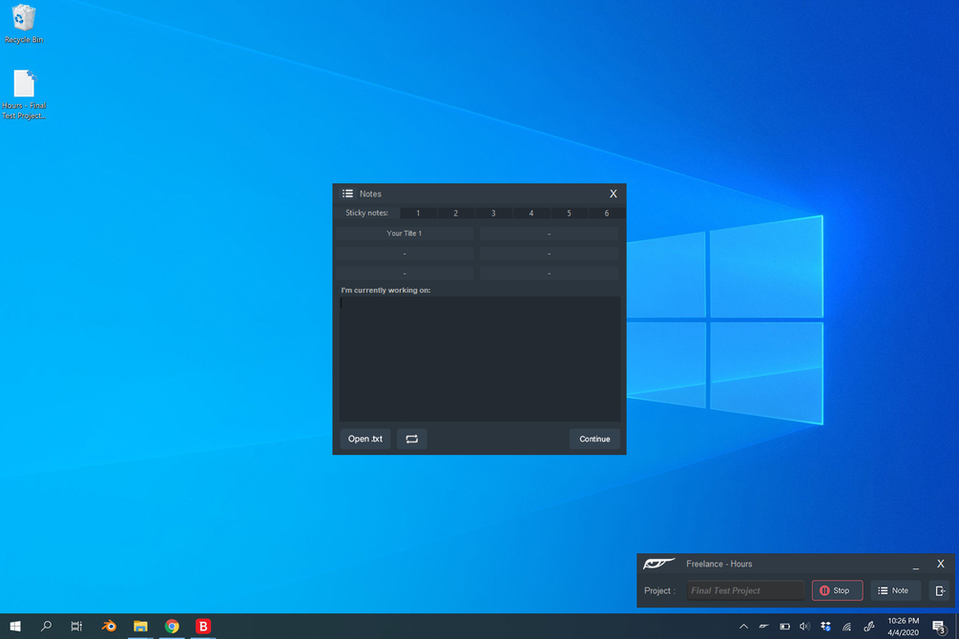The image size is (959, 639).
Task: Select sticky note tab 6
Action: [607, 213]
